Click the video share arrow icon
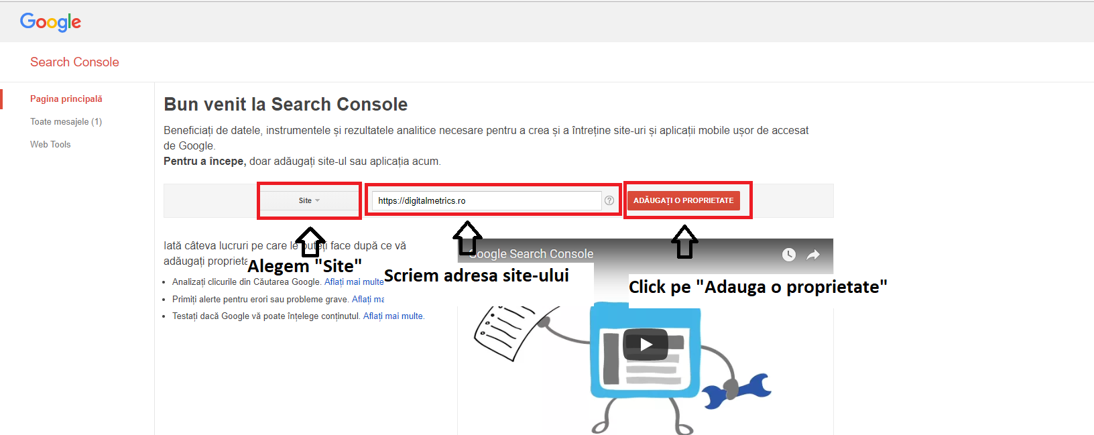The height and width of the screenshot is (435, 1094). (x=813, y=255)
